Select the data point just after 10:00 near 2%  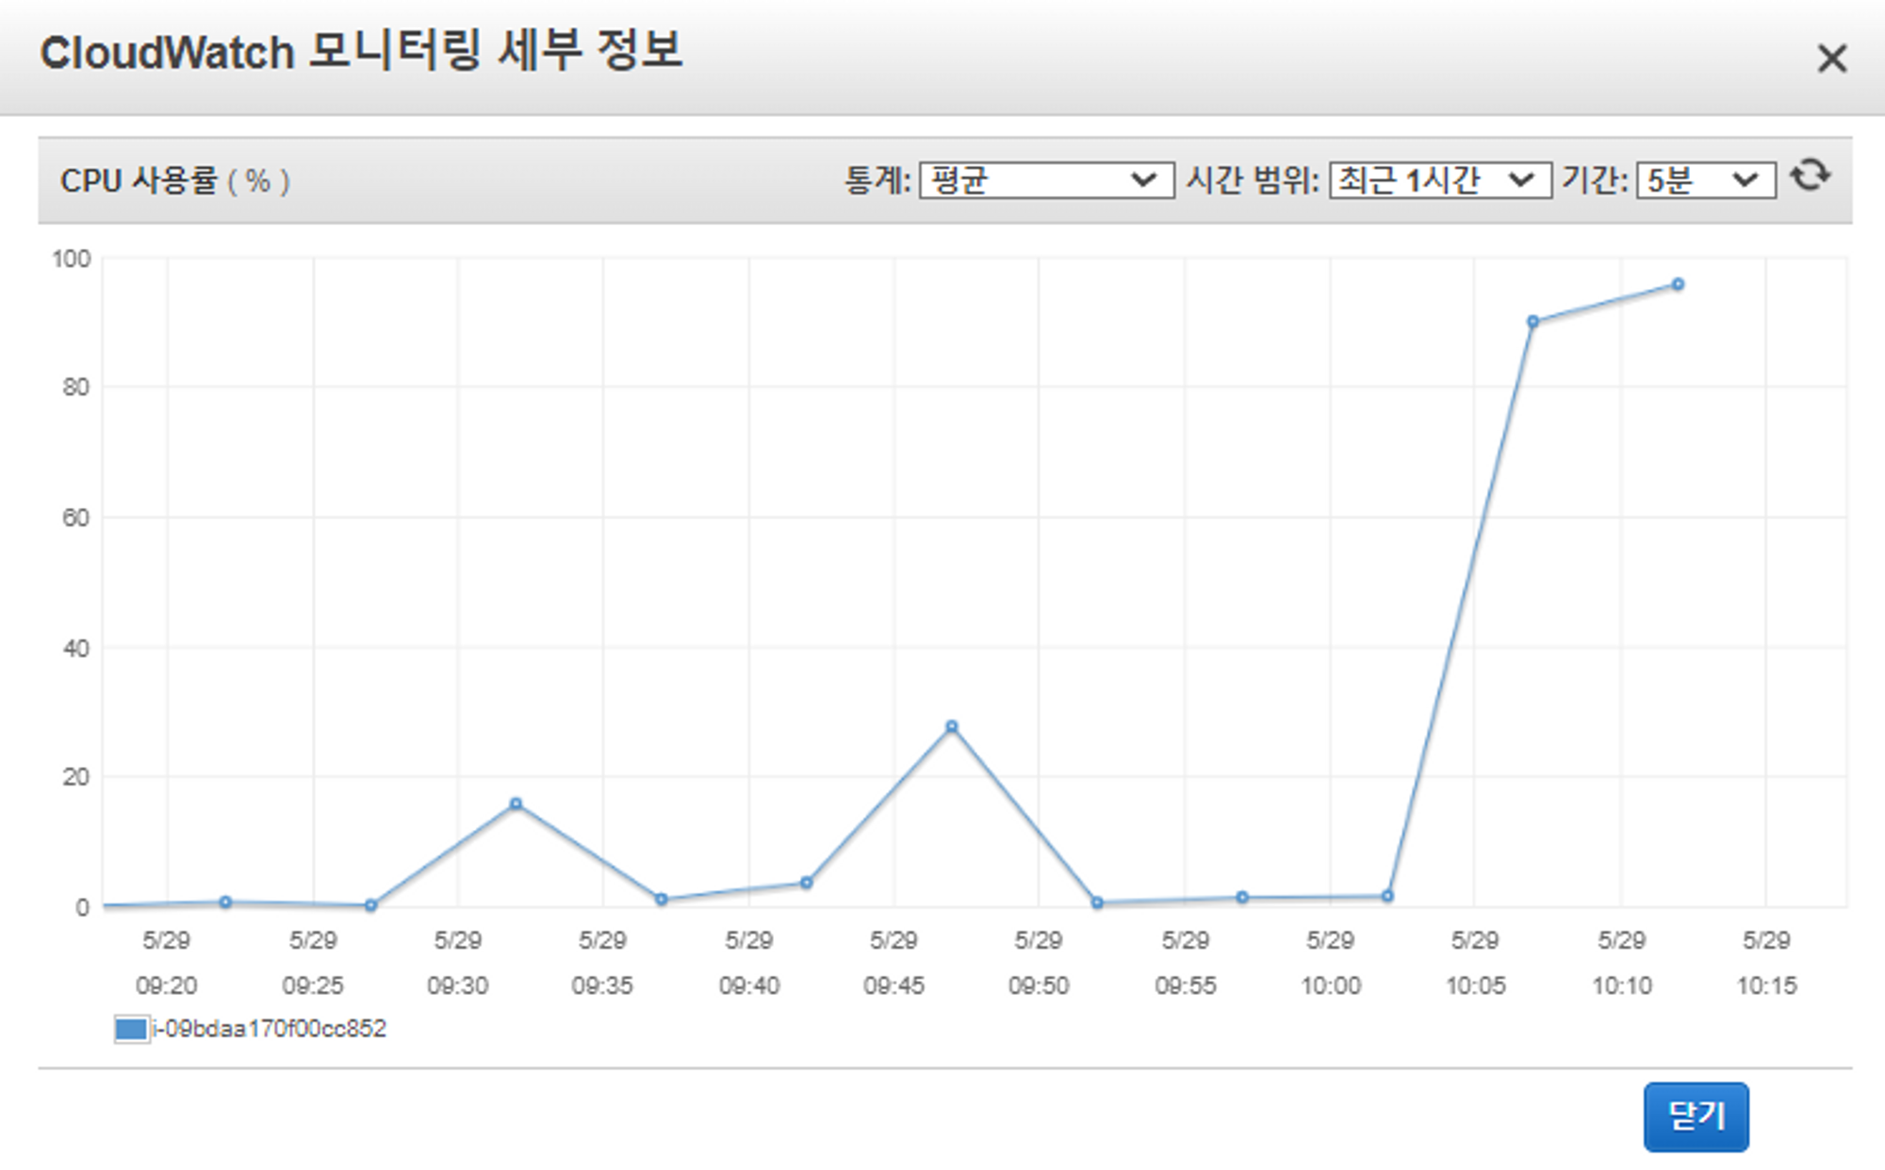tap(1387, 896)
